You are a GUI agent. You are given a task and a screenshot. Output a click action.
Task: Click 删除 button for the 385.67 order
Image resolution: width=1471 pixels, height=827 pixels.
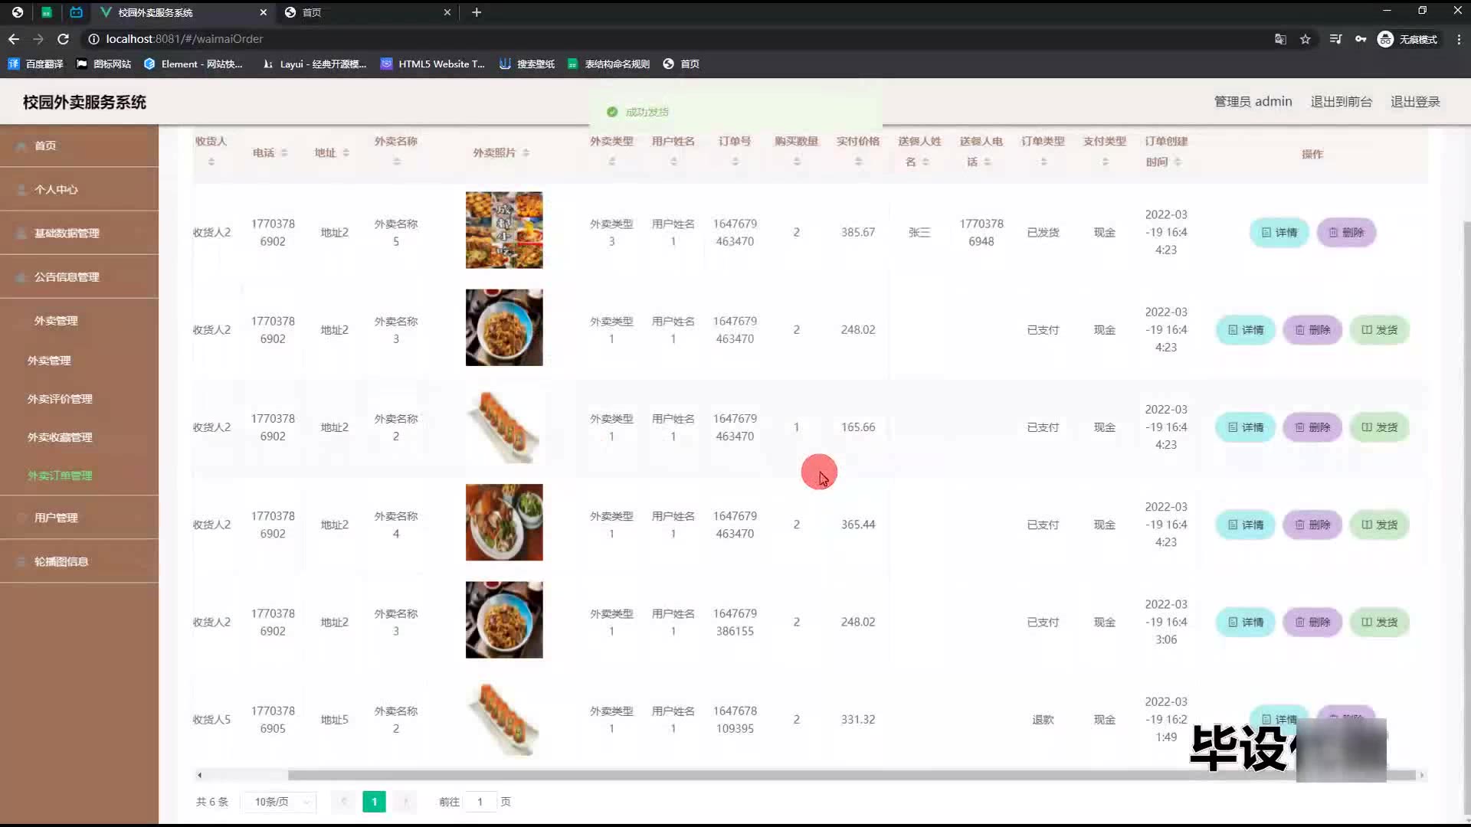tap(1346, 232)
